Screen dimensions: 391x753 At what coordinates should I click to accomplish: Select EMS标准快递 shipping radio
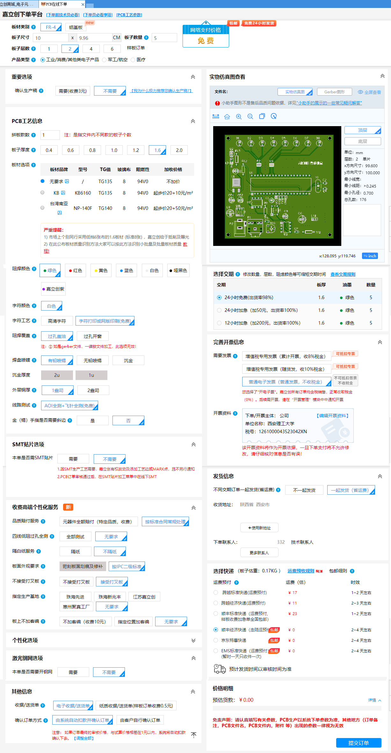(216, 651)
